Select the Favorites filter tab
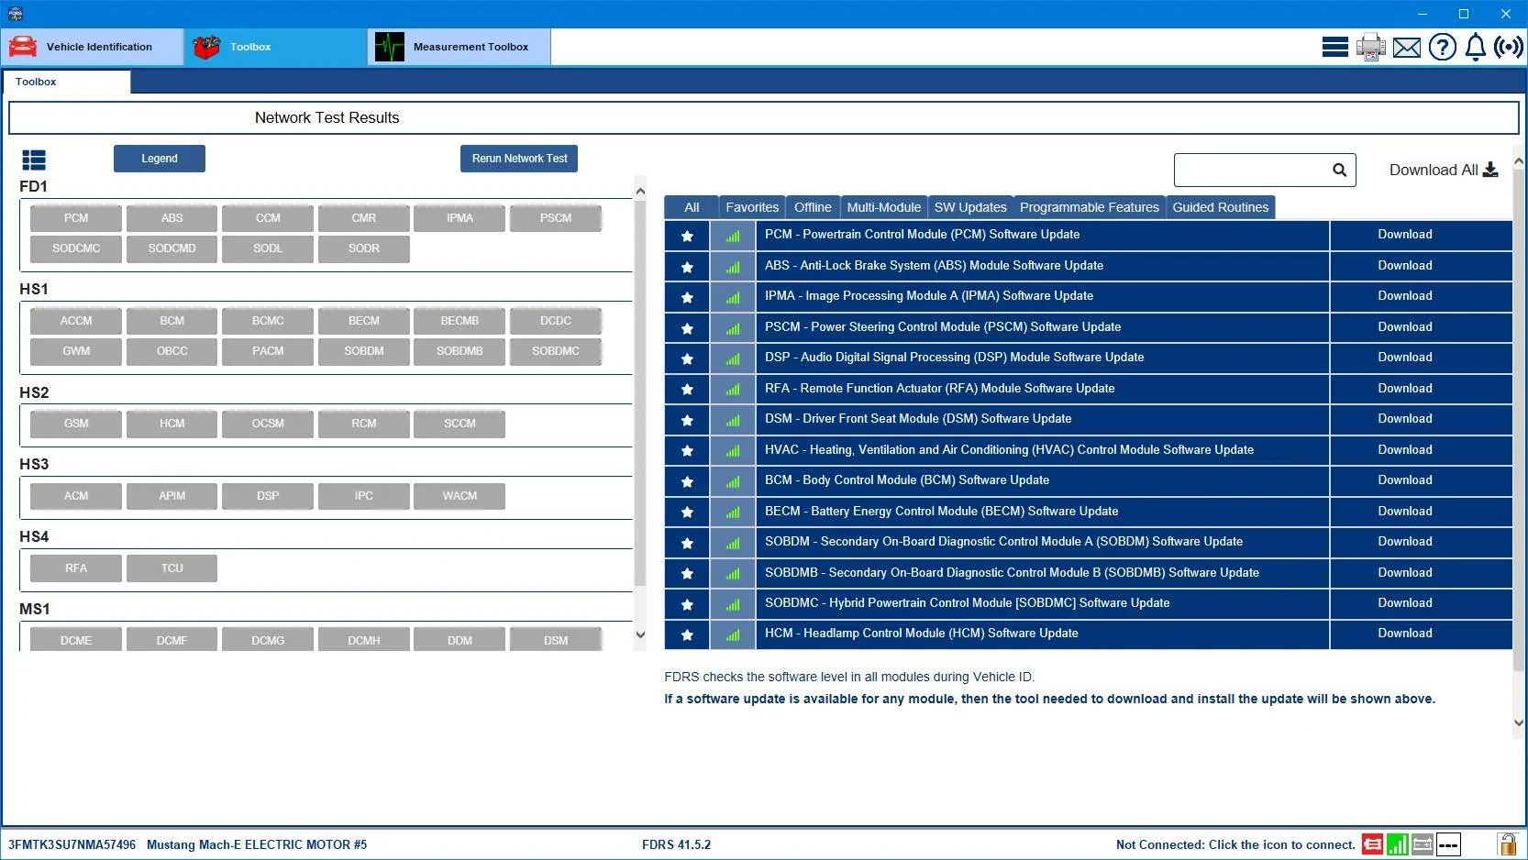The image size is (1528, 860). click(x=752, y=207)
